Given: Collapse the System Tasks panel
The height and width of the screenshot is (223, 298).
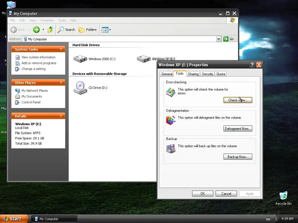Looking at the screenshot, I should [x=61, y=49].
